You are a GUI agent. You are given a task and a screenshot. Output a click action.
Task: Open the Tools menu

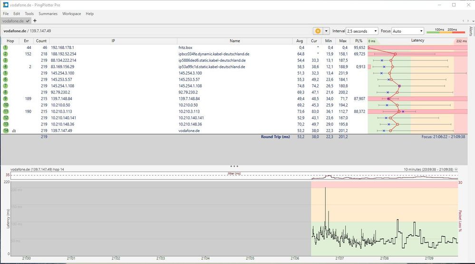29,14
